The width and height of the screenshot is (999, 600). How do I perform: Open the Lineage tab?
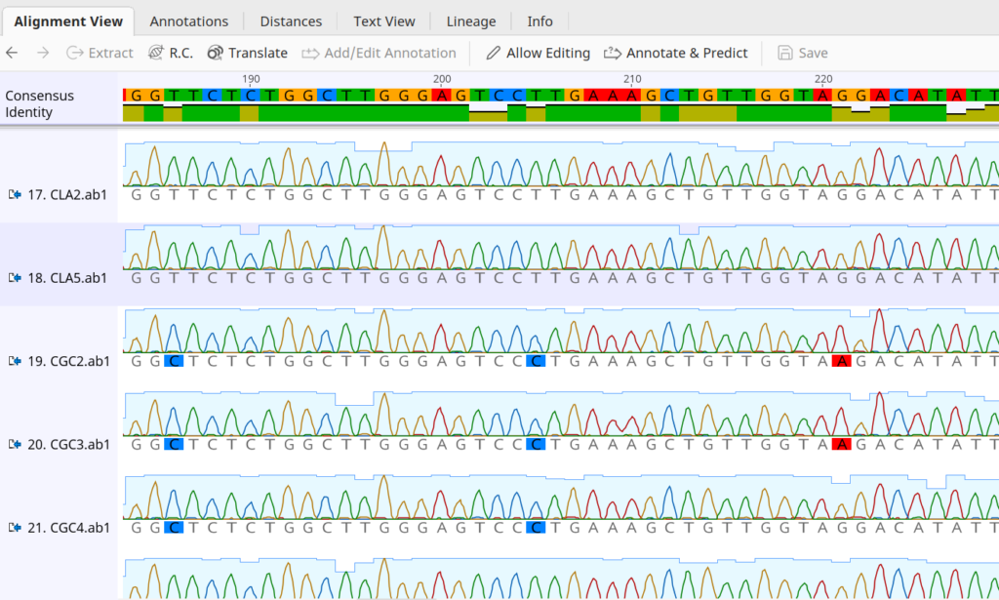coord(470,20)
